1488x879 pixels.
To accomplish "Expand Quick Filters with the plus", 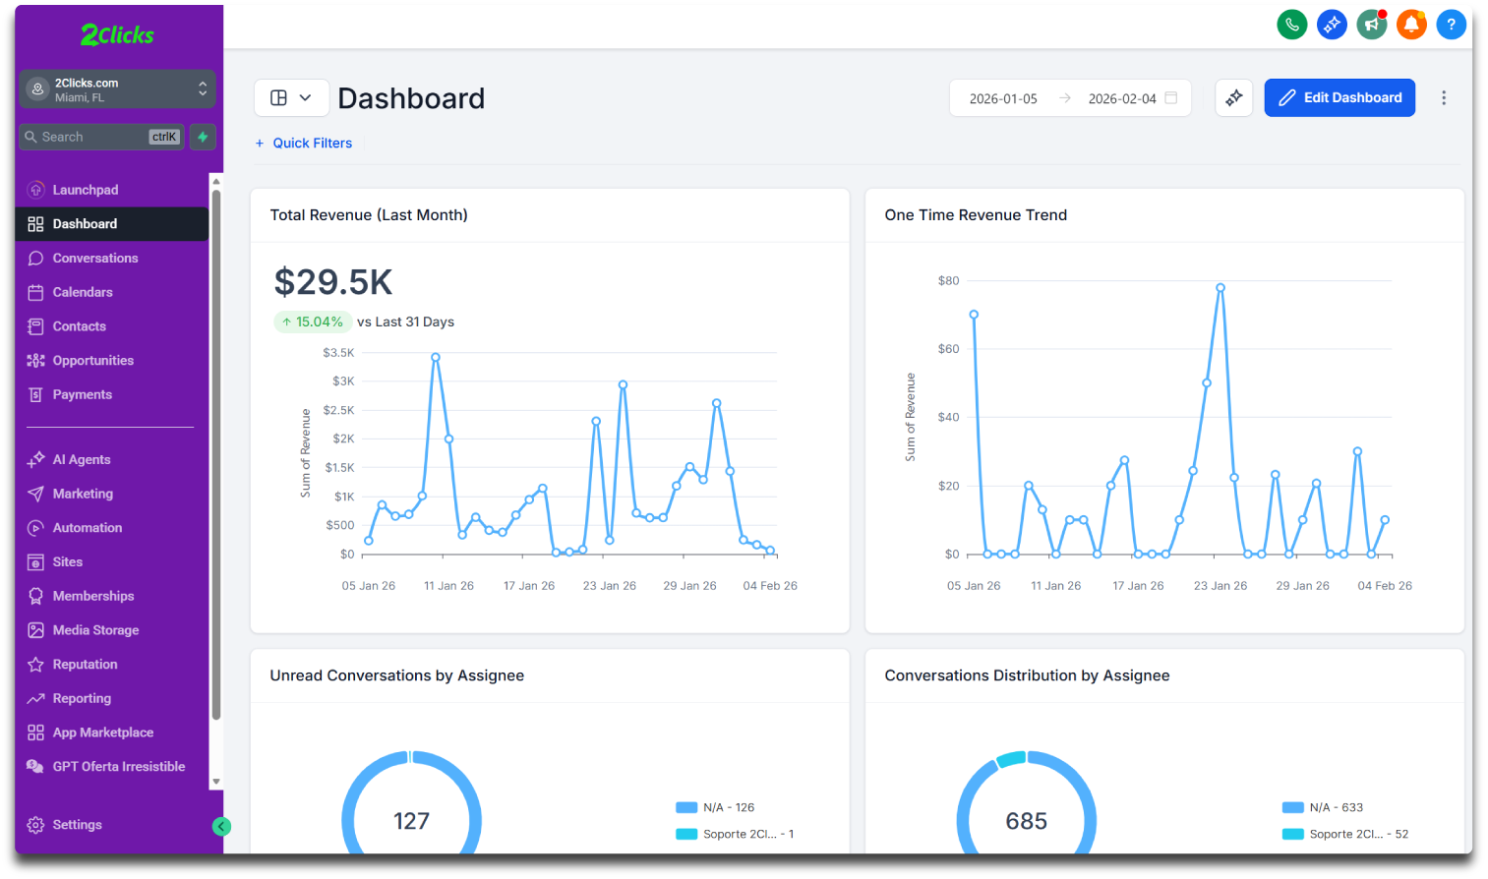I will click(303, 144).
